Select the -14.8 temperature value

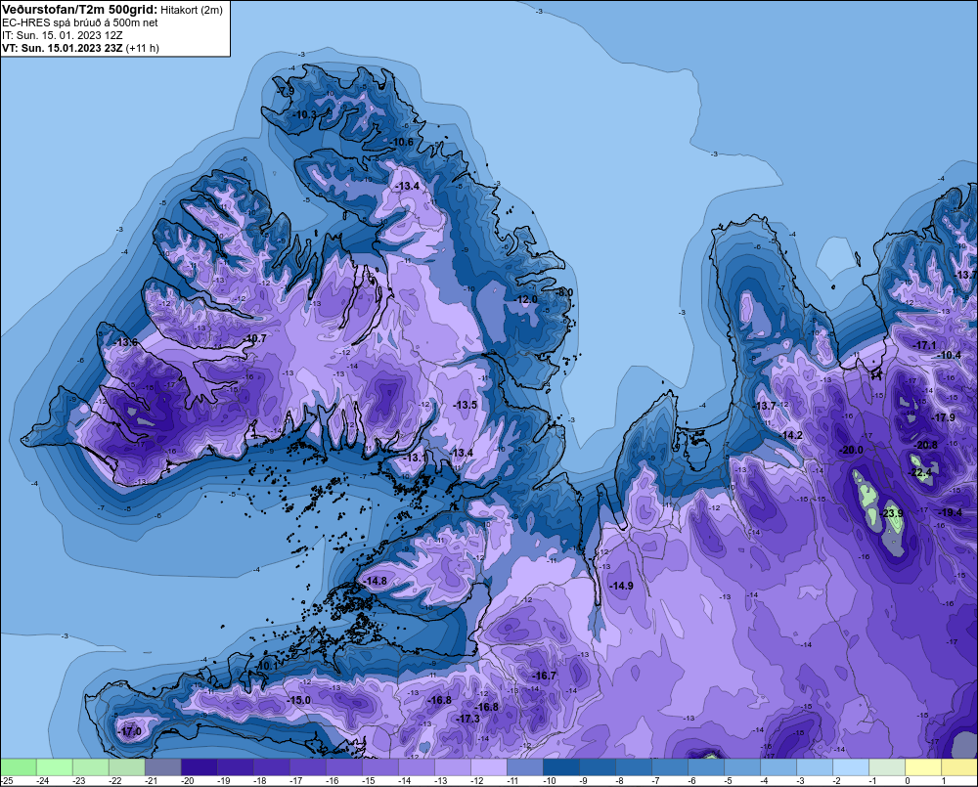pos(376,581)
